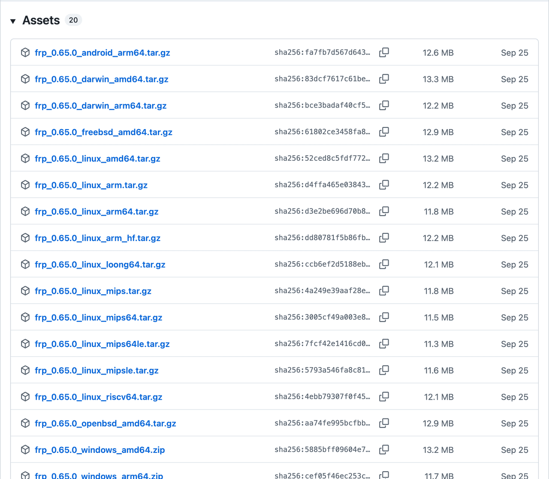This screenshot has width=549, height=479.
Task: Click the package icon beside frp_0.65.0_linux_riscv64.tar.gz
Action: (25, 397)
